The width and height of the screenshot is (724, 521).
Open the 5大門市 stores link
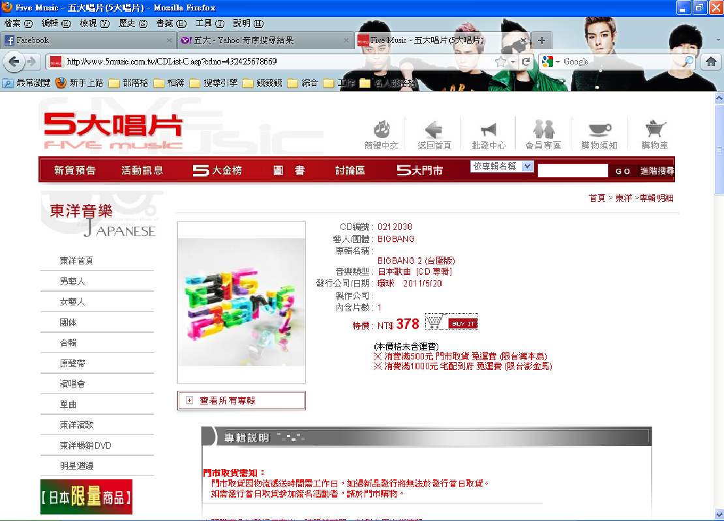point(419,171)
